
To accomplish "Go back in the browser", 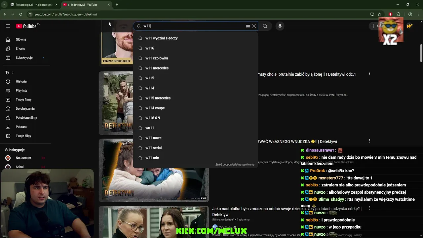I will (x=5, y=14).
